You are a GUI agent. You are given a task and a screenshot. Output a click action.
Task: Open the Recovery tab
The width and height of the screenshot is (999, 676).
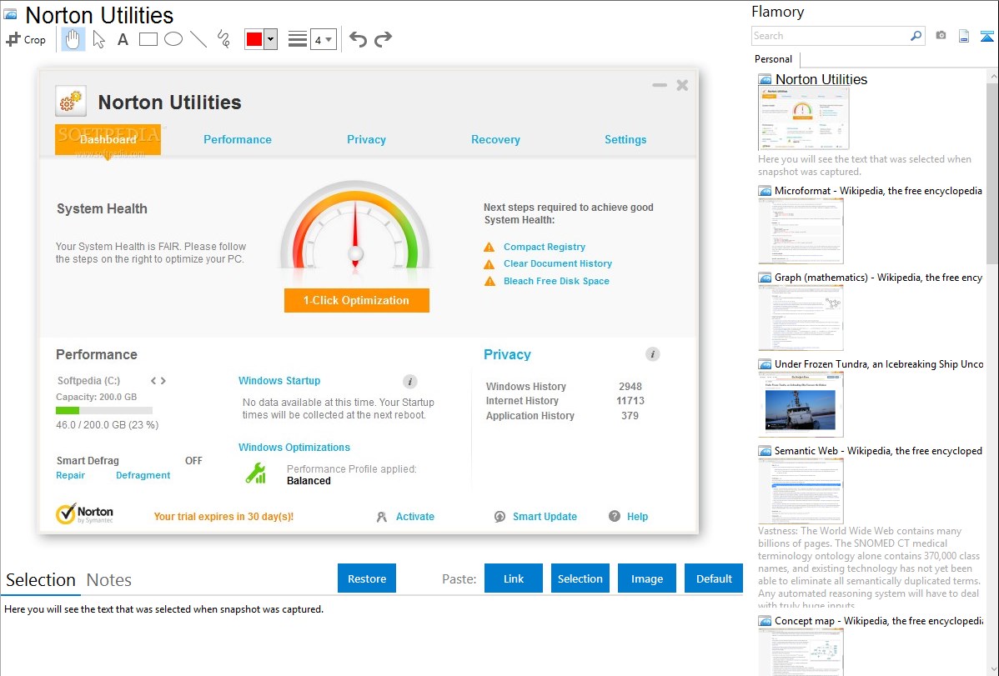click(495, 139)
